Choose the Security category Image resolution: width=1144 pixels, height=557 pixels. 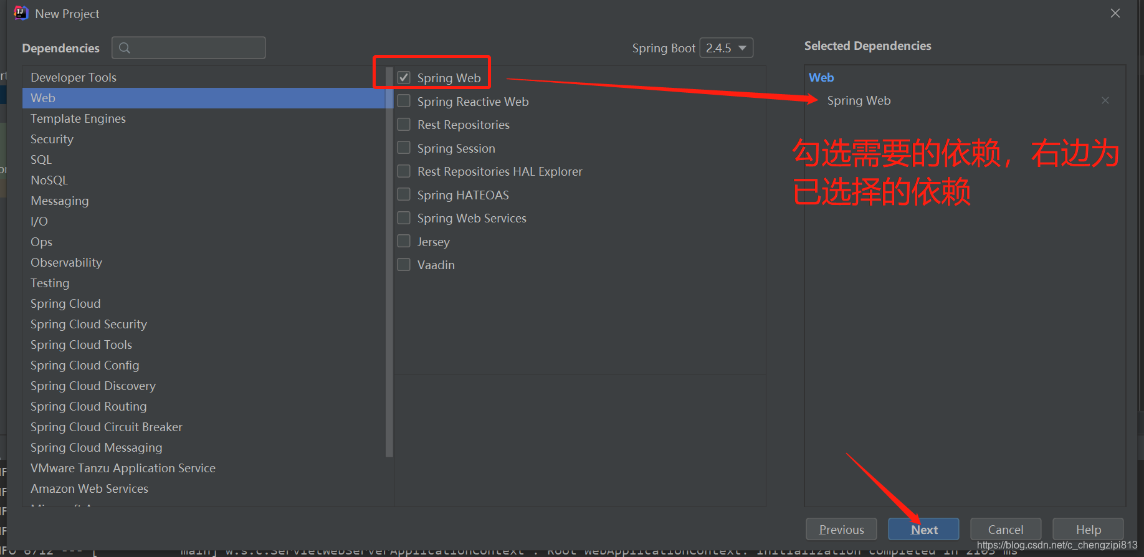[204, 139]
